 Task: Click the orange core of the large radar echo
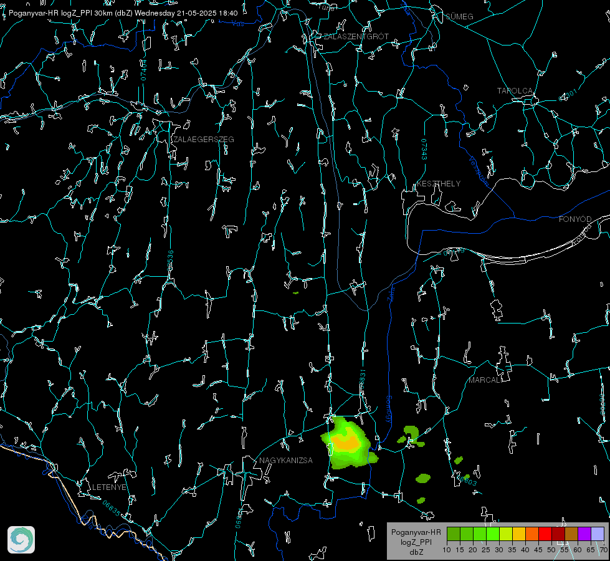point(346,443)
